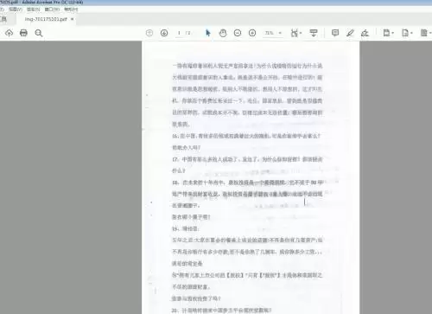This screenshot has width=432, height=314.
Task: Open the Help (H) menu
Action: coord(71,10)
